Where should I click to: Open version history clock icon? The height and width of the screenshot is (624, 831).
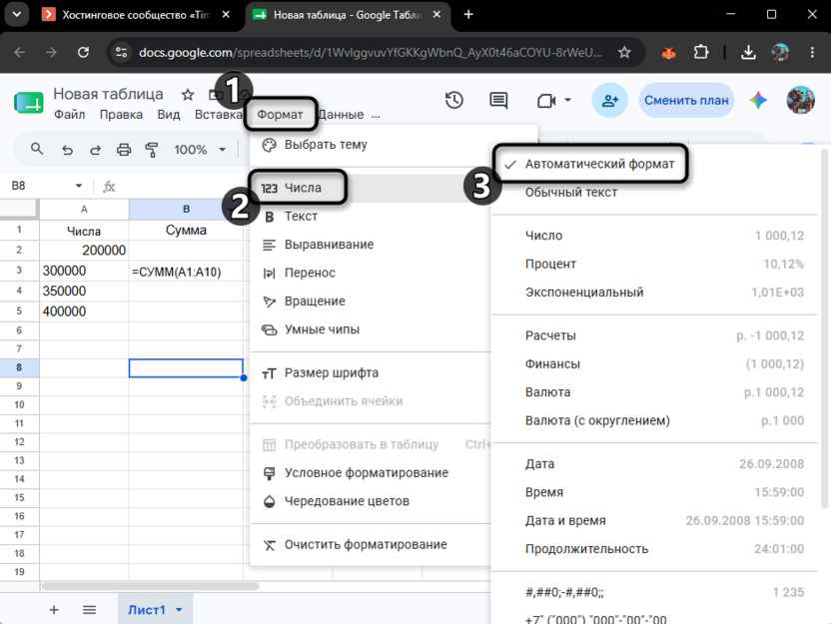click(x=454, y=100)
